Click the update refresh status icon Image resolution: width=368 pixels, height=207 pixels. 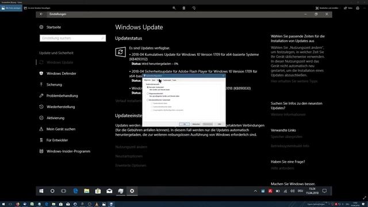(x=120, y=52)
